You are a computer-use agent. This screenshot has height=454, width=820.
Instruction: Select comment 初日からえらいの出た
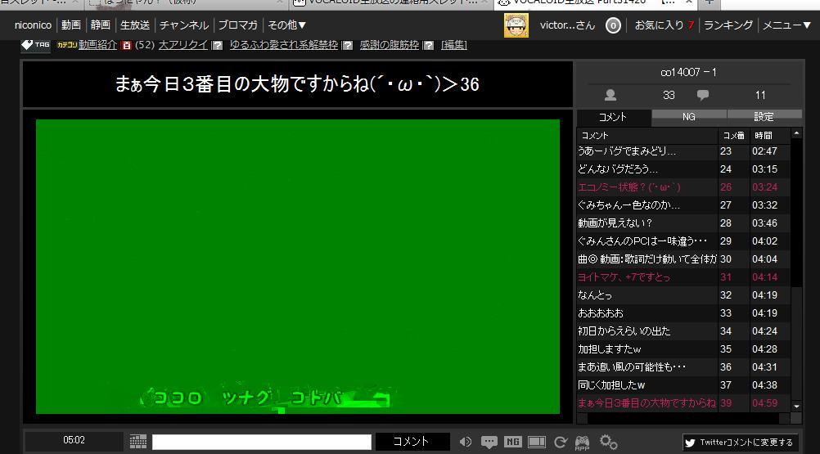coord(683,331)
